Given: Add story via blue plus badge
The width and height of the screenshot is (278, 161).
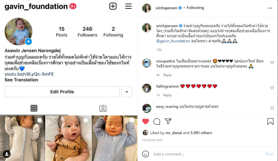Looking at the screenshot, I should point(28,41).
